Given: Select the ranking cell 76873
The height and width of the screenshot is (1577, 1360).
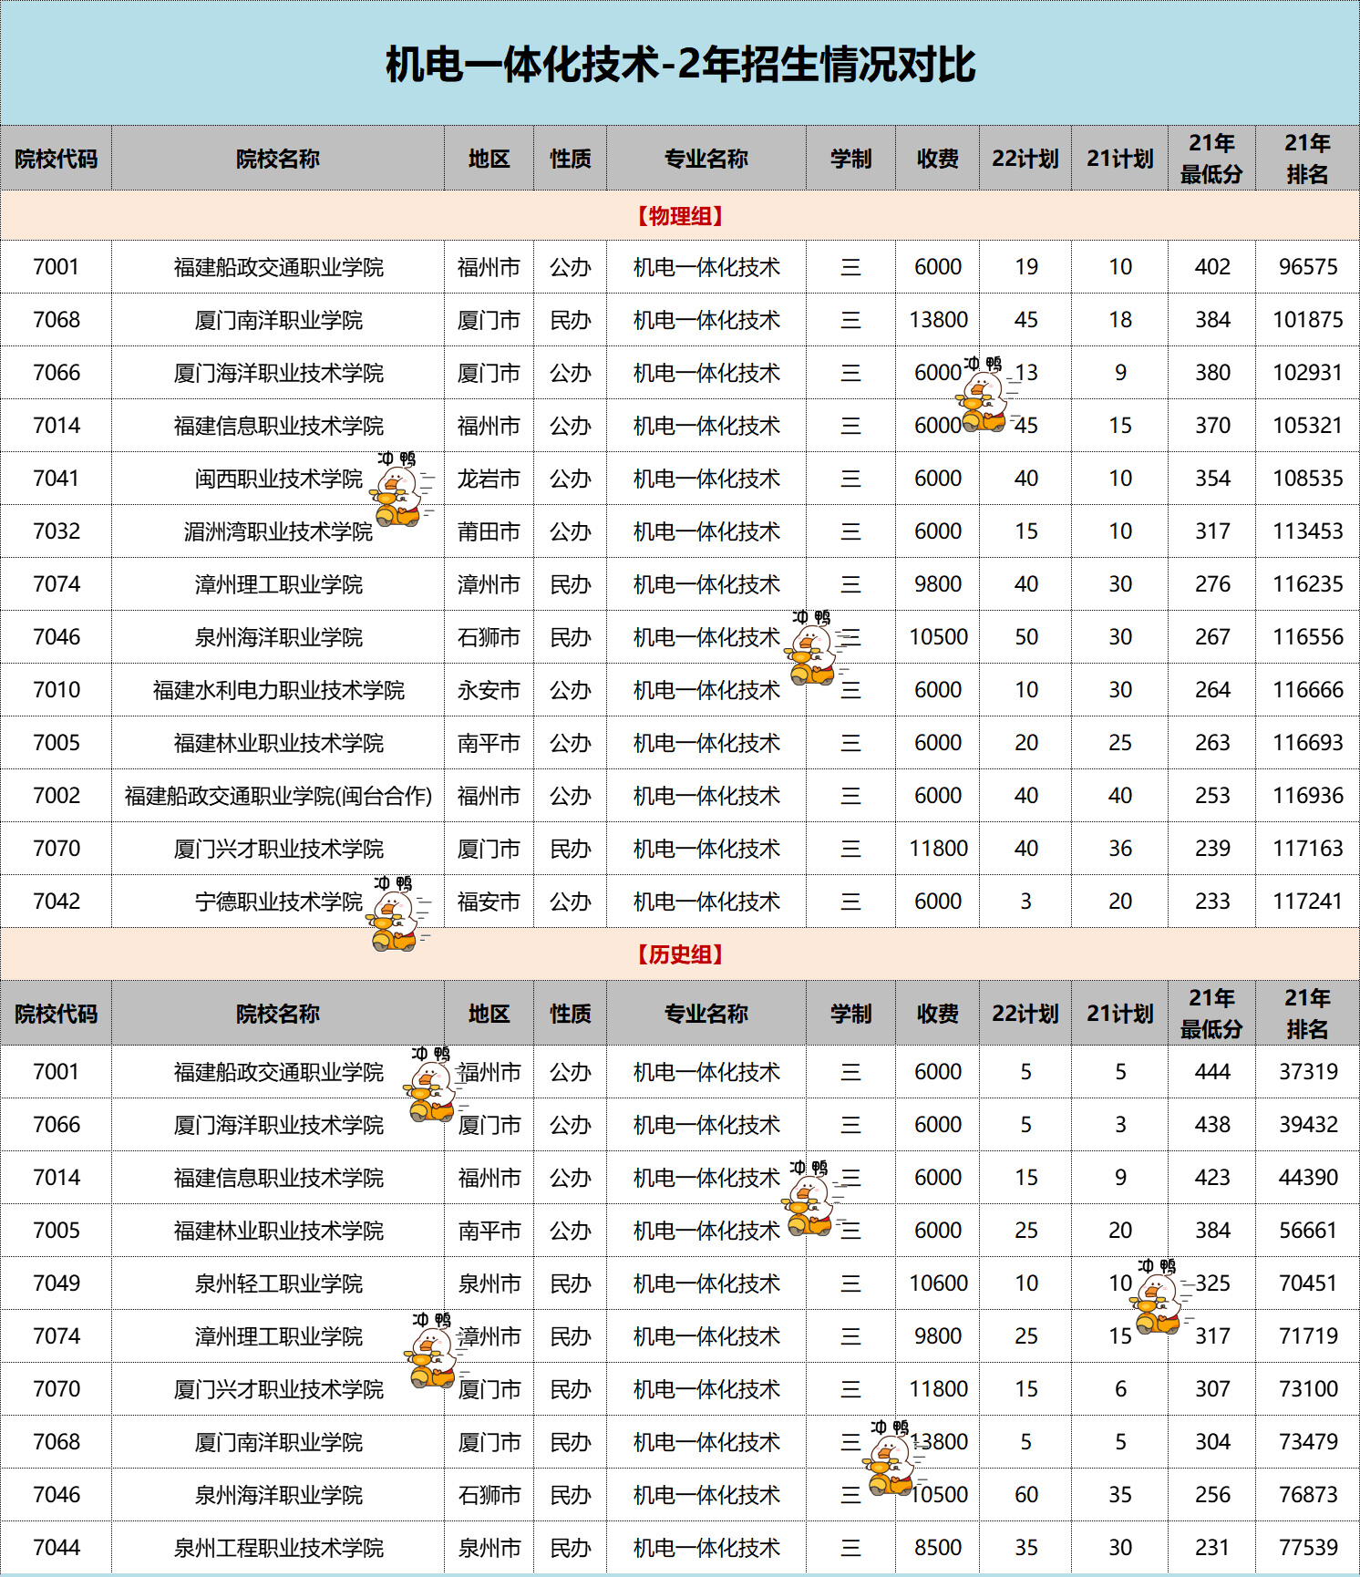Looking at the screenshot, I should 1307,1495.
